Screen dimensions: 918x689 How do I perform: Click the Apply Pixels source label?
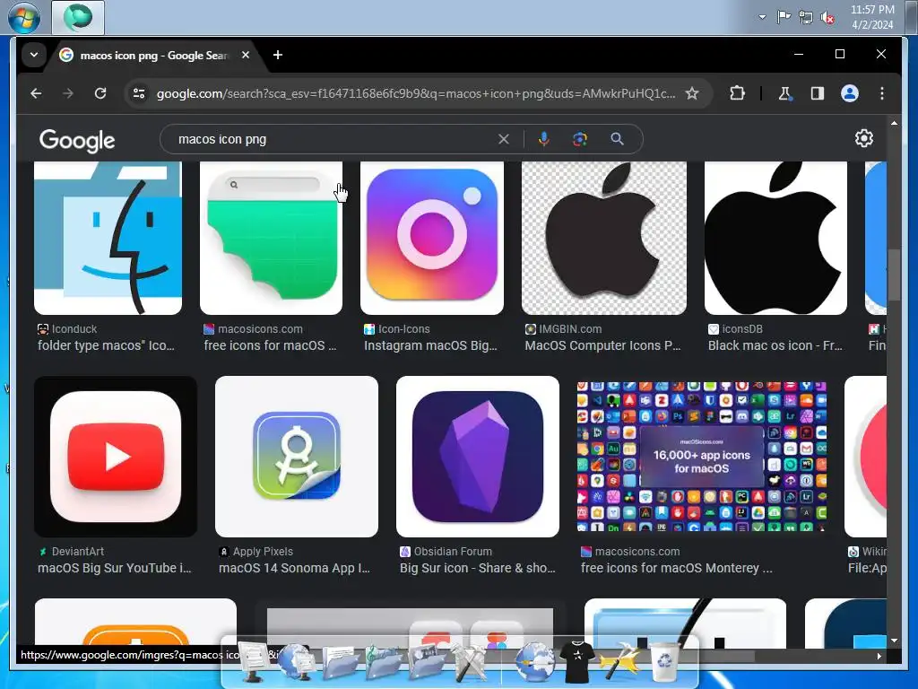(x=263, y=552)
